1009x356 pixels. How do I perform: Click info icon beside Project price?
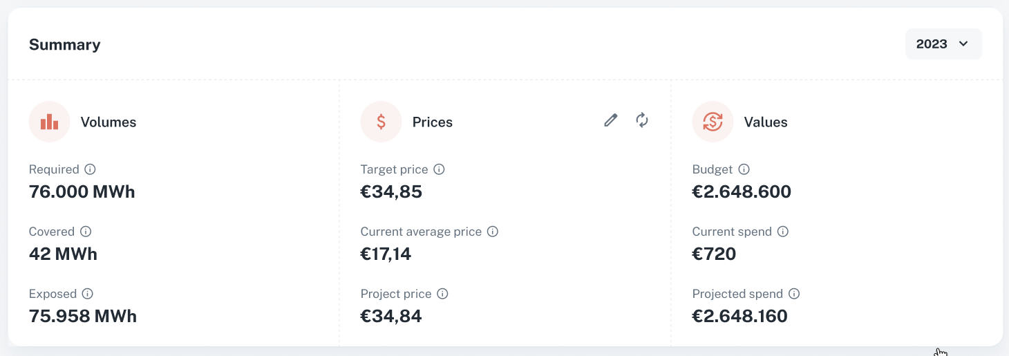click(443, 294)
